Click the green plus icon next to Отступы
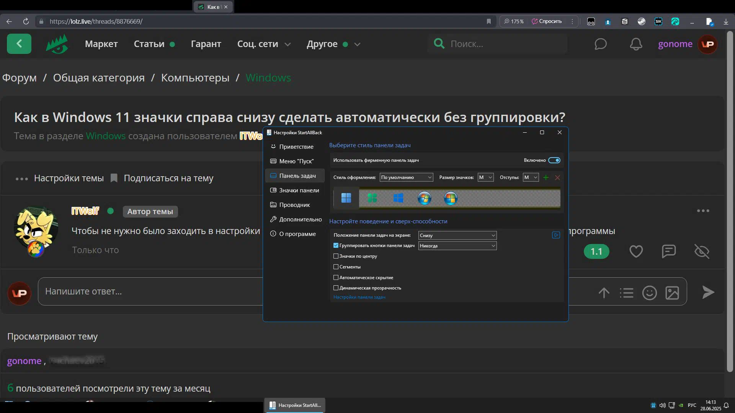The width and height of the screenshot is (735, 413). [x=546, y=177]
